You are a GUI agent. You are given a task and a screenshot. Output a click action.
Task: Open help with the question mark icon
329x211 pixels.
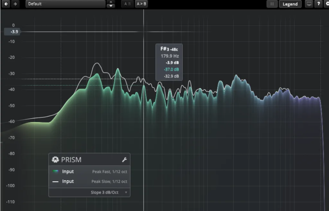318,4
